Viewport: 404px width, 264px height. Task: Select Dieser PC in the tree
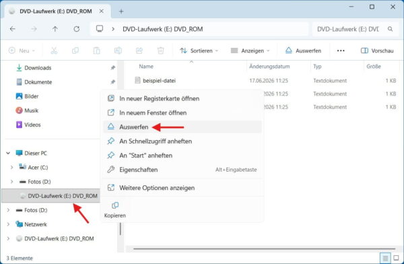coord(36,153)
